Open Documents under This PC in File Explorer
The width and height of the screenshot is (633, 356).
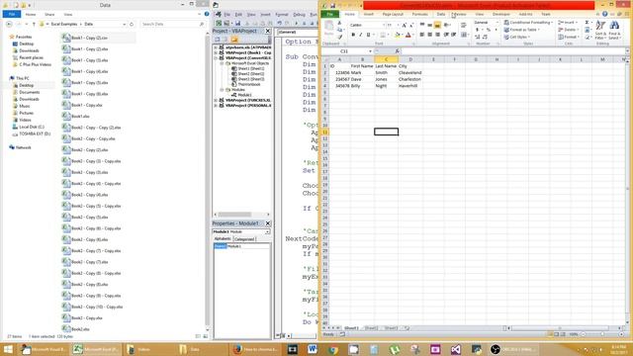(x=29, y=92)
